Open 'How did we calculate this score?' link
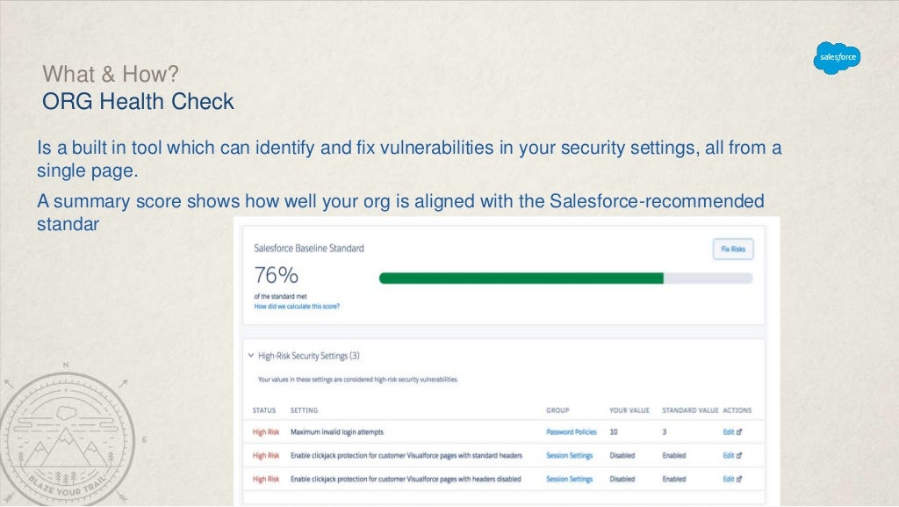Image resolution: width=899 pixels, height=507 pixels. (x=297, y=307)
